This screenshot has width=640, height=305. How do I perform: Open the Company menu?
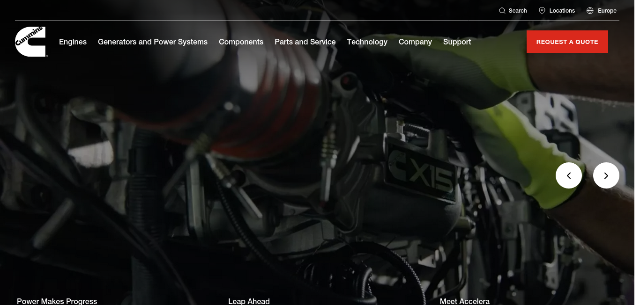point(415,42)
